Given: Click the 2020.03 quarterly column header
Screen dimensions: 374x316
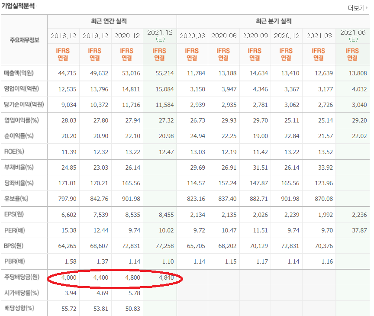Looking at the screenshot, I should [x=192, y=36].
